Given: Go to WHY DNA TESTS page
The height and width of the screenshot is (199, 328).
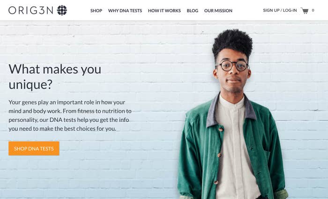Looking at the screenshot, I should tap(125, 11).
